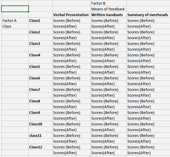Select Class7 Scores (Before) under Summary of overheads
The image size is (170, 157).
pos(148,90)
